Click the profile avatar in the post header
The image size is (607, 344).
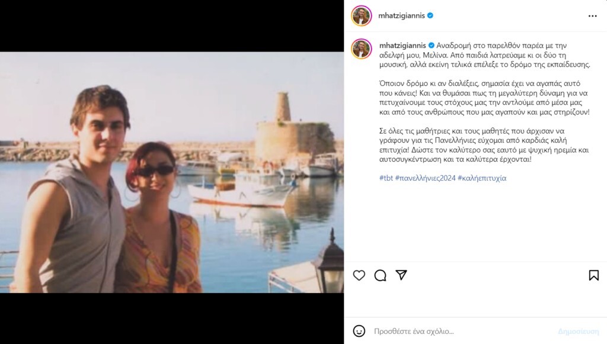click(x=361, y=16)
